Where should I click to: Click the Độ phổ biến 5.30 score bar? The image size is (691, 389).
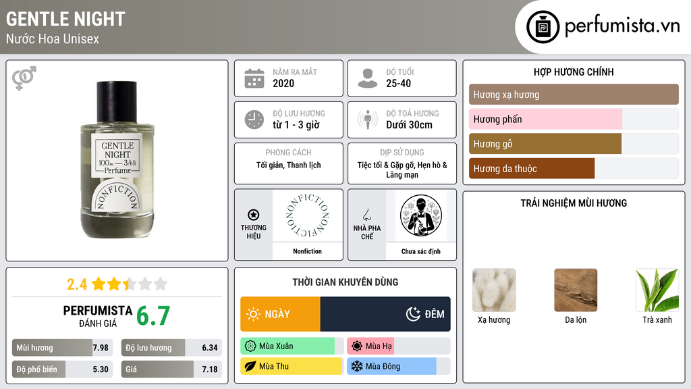coord(63,369)
